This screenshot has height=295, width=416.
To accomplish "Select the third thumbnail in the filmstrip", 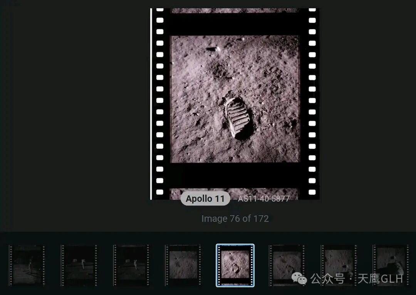I will click(131, 265).
